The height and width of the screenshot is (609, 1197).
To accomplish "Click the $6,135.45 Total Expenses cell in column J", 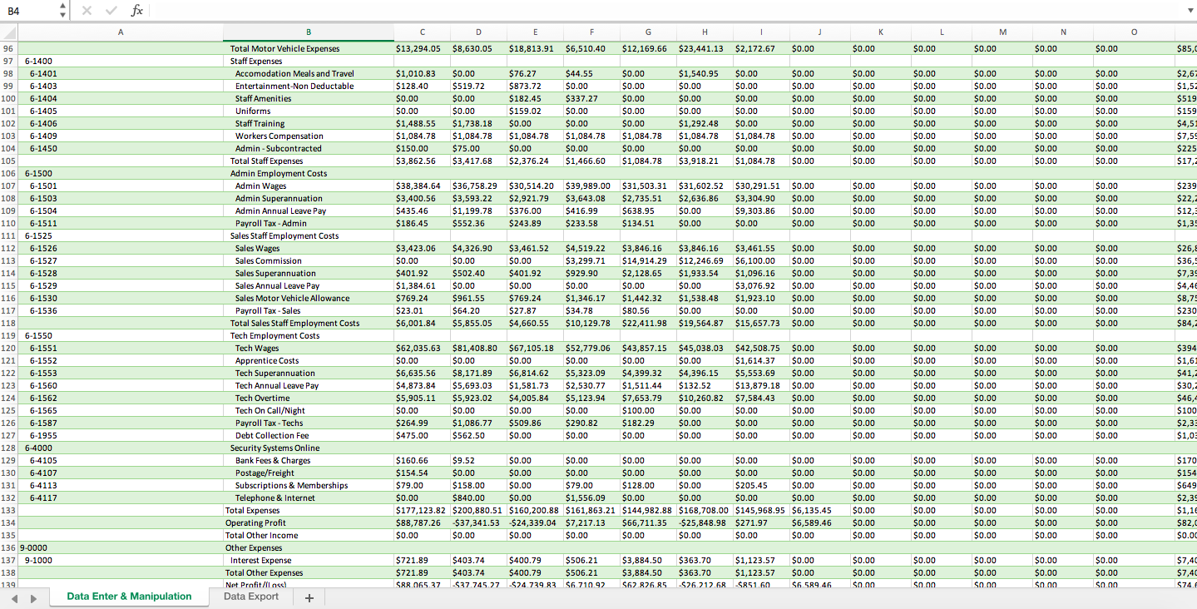I will [820, 511].
